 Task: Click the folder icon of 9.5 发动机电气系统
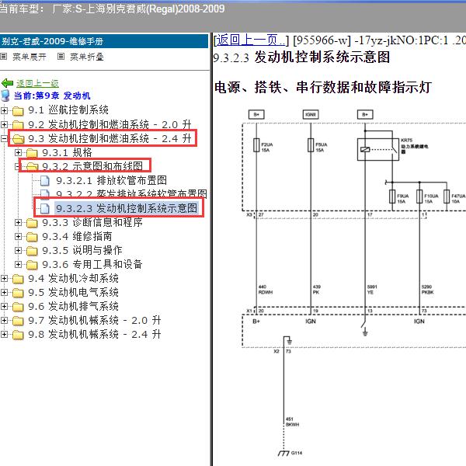[18, 293]
